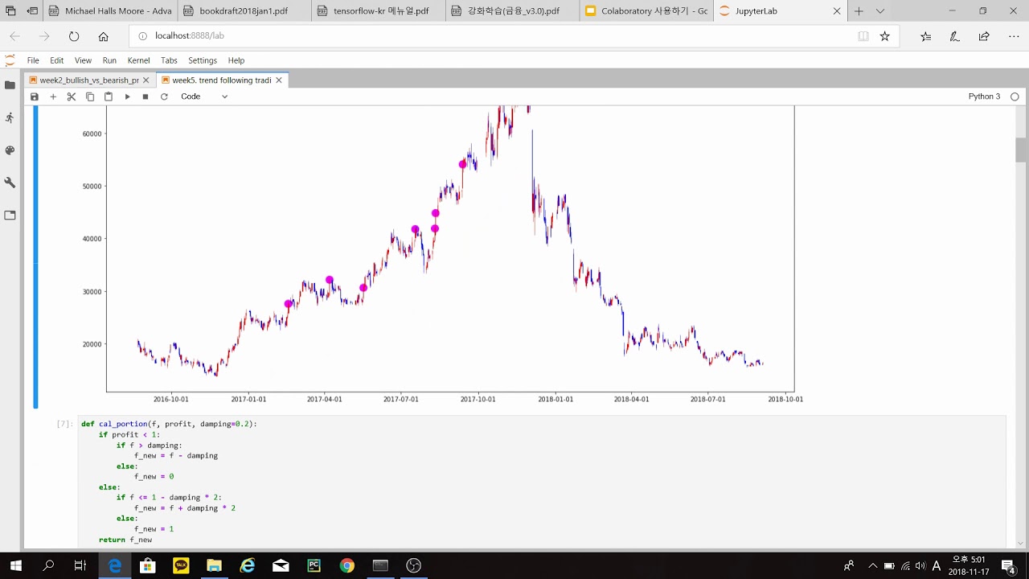Open Task View on taskbar

[x=80, y=565]
